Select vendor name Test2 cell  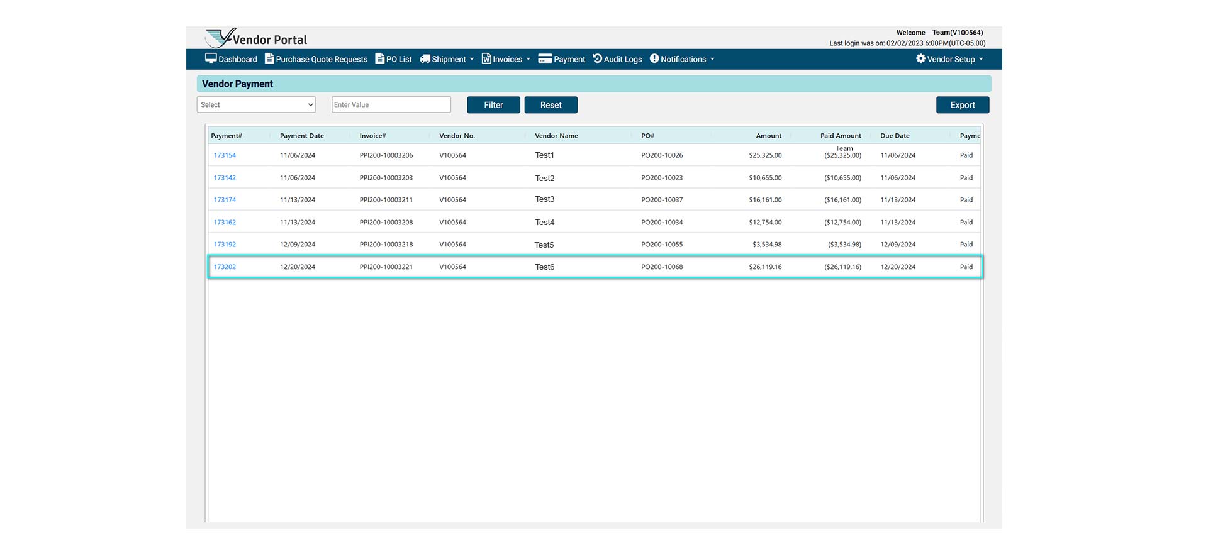[545, 179]
